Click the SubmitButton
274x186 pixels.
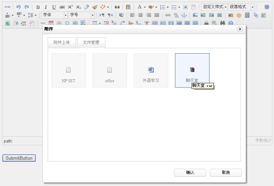[19, 158]
